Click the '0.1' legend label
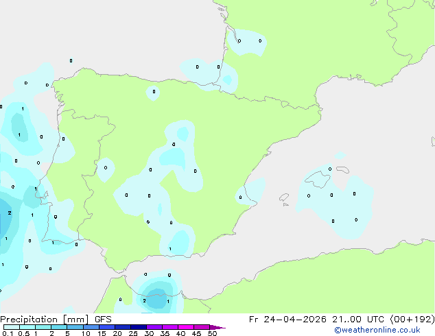Screen dimensions: 435x336 [x=8, y=333]
